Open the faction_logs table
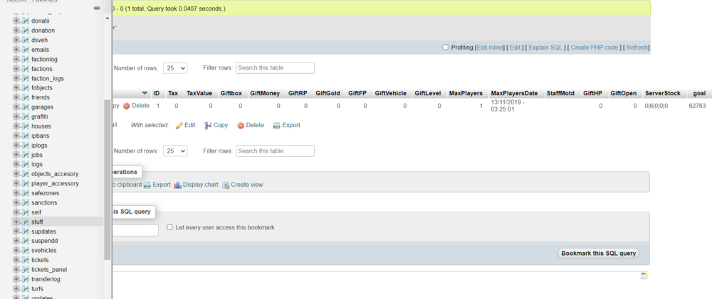The height and width of the screenshot is (299, 712). tap(48, 78)
